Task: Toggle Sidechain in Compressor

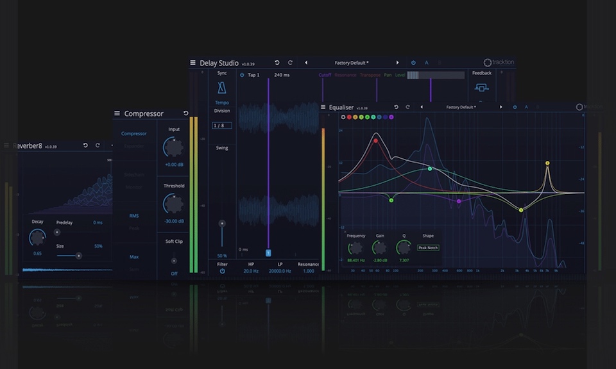Action: click(x=134, y=175)
